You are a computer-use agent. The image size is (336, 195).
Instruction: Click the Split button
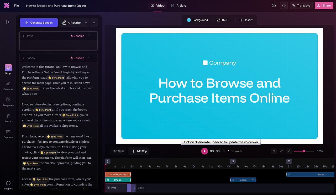pos(119,151)
